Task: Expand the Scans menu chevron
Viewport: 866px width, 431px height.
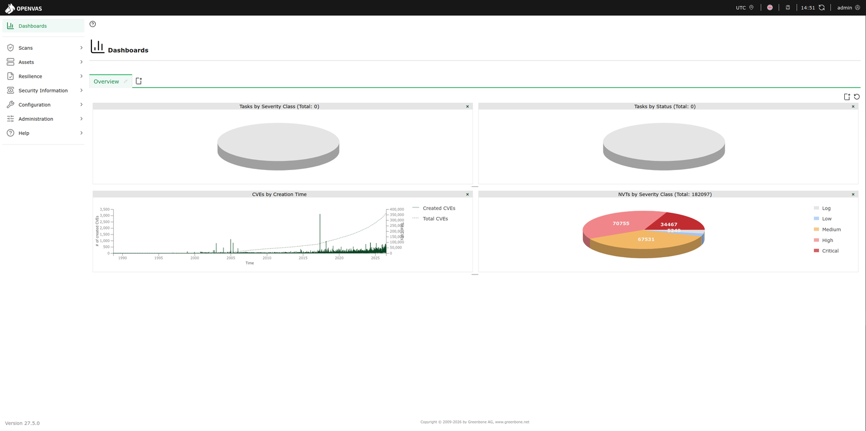Action: point(81,48)
